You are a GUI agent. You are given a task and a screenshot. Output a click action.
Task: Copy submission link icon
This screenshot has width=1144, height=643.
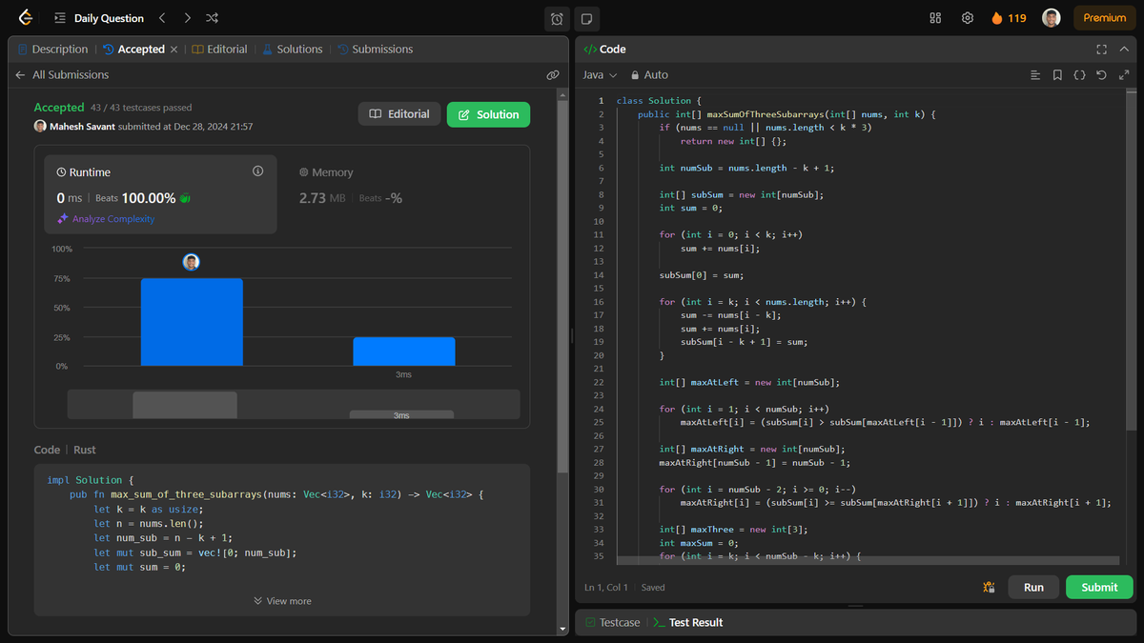(x=553, y=74)
